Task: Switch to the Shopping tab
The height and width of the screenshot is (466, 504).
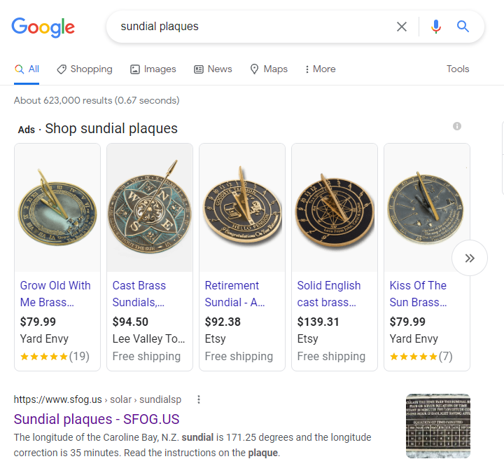Action: point(85,69)
